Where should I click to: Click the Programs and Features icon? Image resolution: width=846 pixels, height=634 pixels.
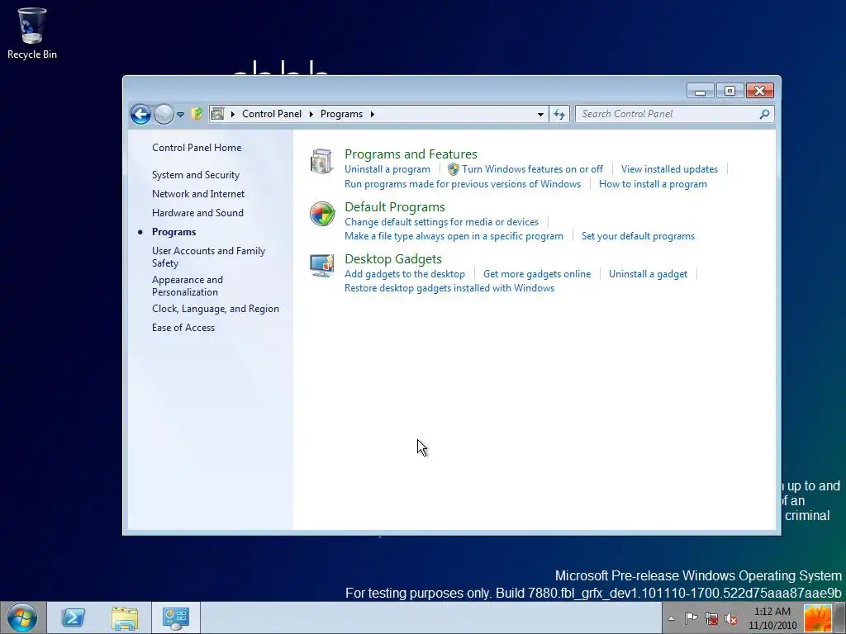[x=322, y=161]
